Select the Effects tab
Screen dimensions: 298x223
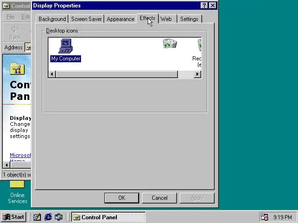(148, 19)
